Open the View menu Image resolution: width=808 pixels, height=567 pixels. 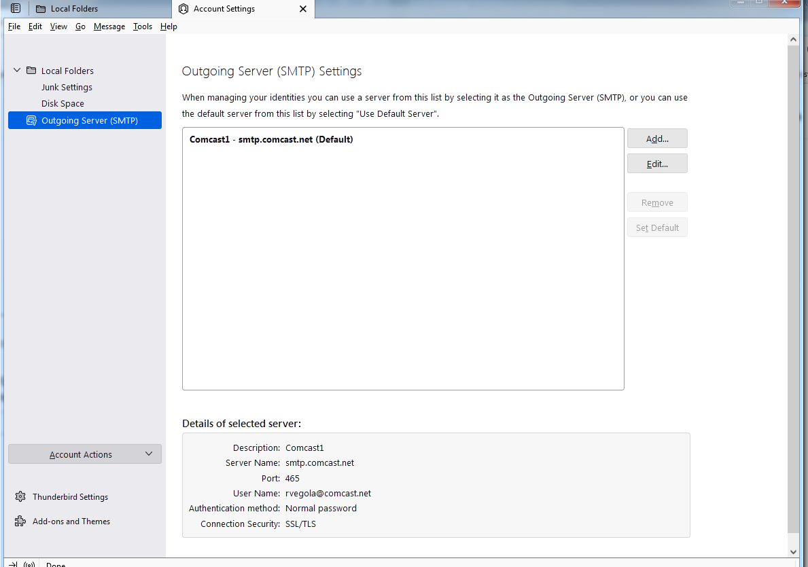58,26
